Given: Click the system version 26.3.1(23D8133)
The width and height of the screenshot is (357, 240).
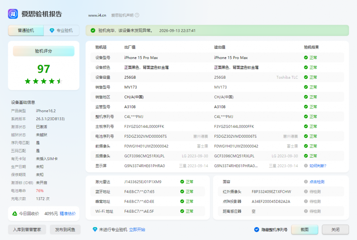Looking at the screenshot, I should pos(50,119).
